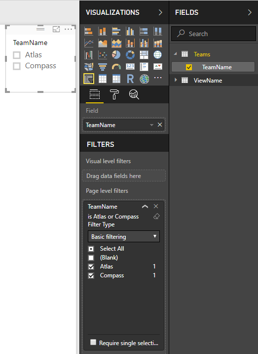Open the Basic filtering type dropdown
This screenshot has height=354, width=258.
124,237
